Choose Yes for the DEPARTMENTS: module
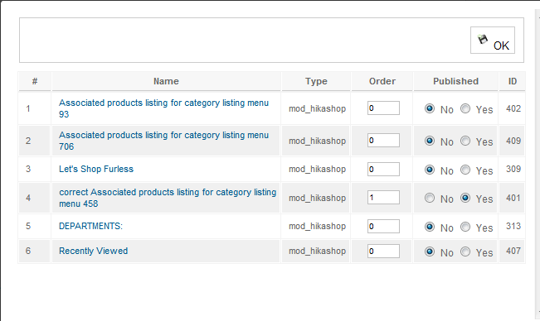 point(465,227)
